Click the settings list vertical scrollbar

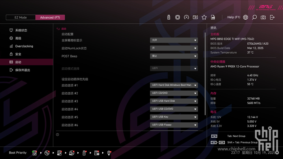coord(205,72)
